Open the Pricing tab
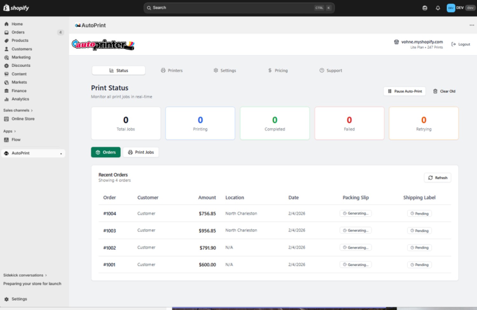477x310 pixels. (278, 71)
